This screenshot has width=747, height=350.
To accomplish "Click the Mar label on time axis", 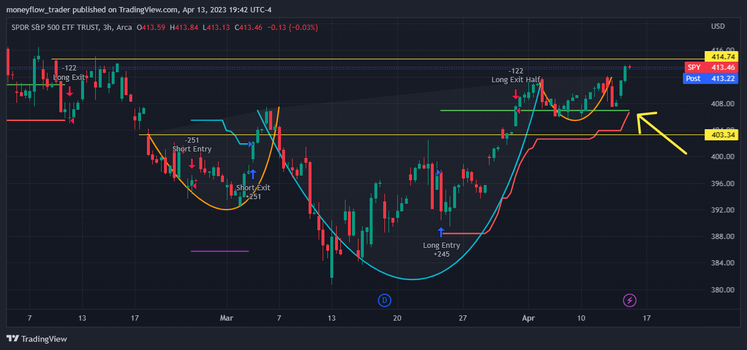I will click(x=226, y=318).
